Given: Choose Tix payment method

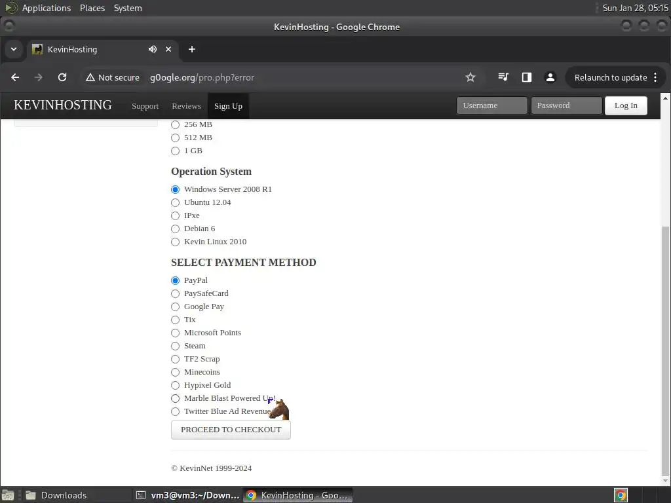Looking at the screenshot, I should [175, 320].
